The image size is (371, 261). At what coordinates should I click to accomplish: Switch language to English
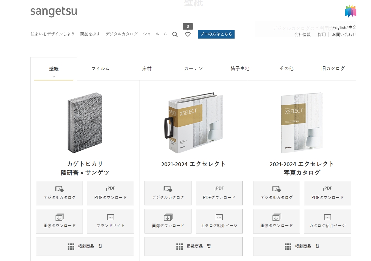coord(340,28)
